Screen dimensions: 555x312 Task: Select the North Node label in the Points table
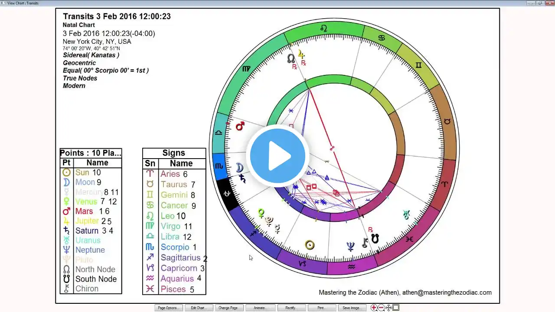pos(95,270)
